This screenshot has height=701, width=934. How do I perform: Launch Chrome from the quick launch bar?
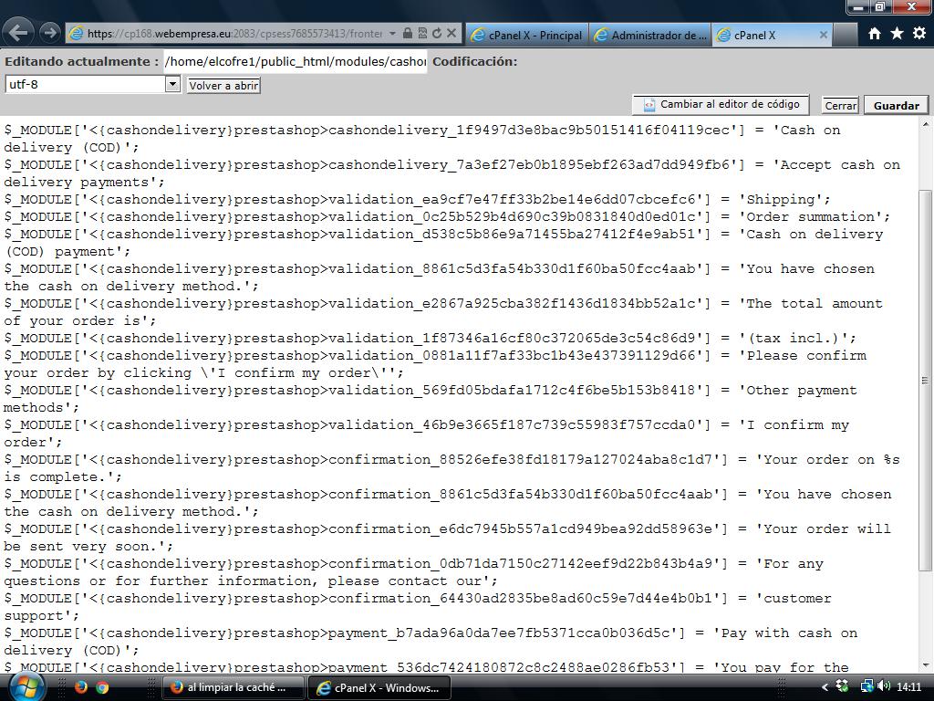[102, 687]
